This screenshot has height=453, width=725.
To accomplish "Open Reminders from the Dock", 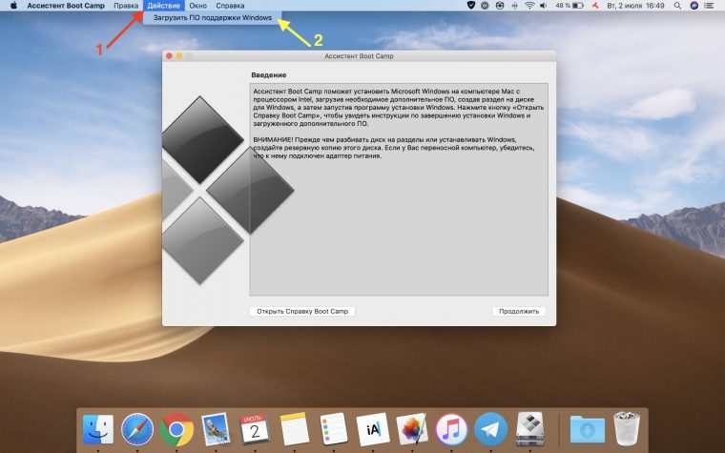I will click(334, 429).
